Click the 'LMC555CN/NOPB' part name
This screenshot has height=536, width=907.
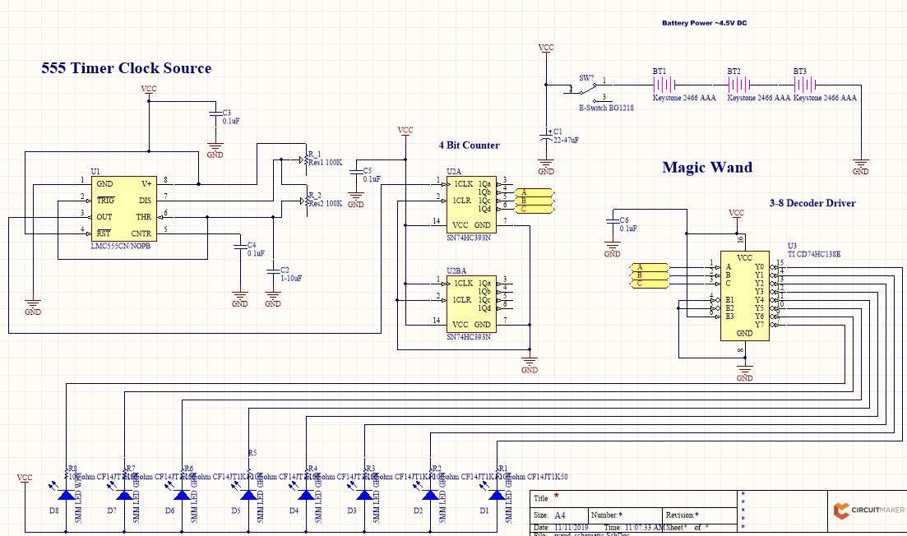(x=120, y=247)
